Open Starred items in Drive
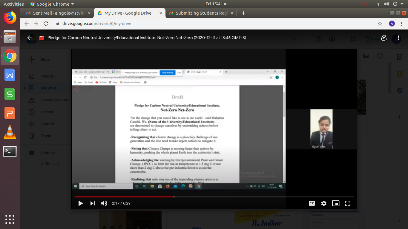This screenshot has width=408, height=229. click(x=47, y=124)
